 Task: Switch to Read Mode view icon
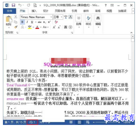pyautogui.click(x=71, y=122)
